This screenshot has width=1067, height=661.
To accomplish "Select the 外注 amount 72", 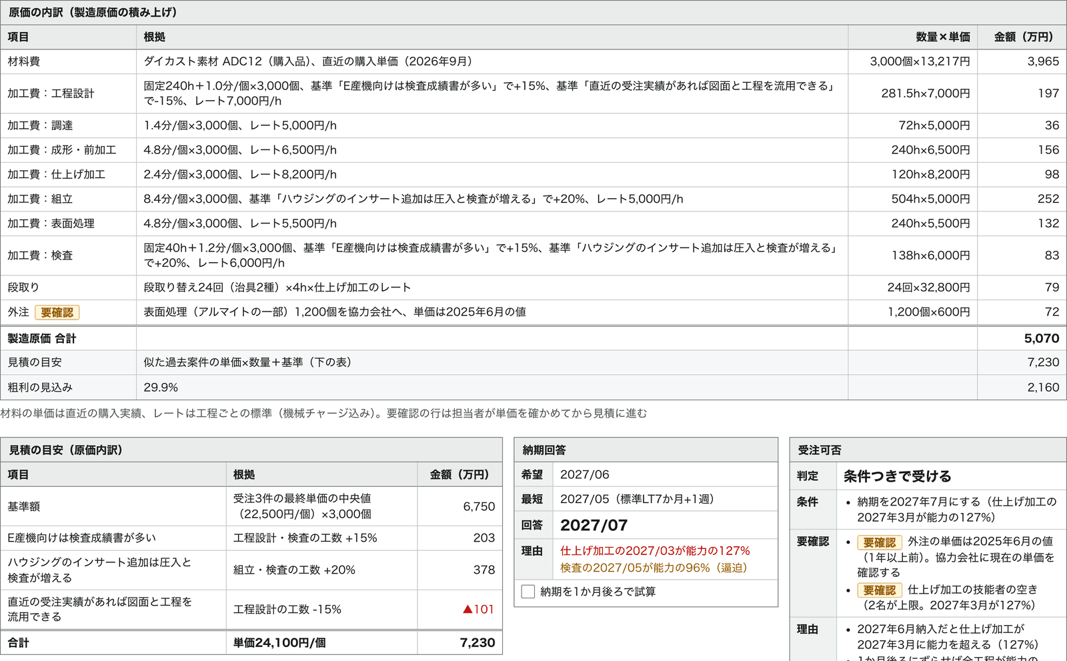I will coord(1052,312).
